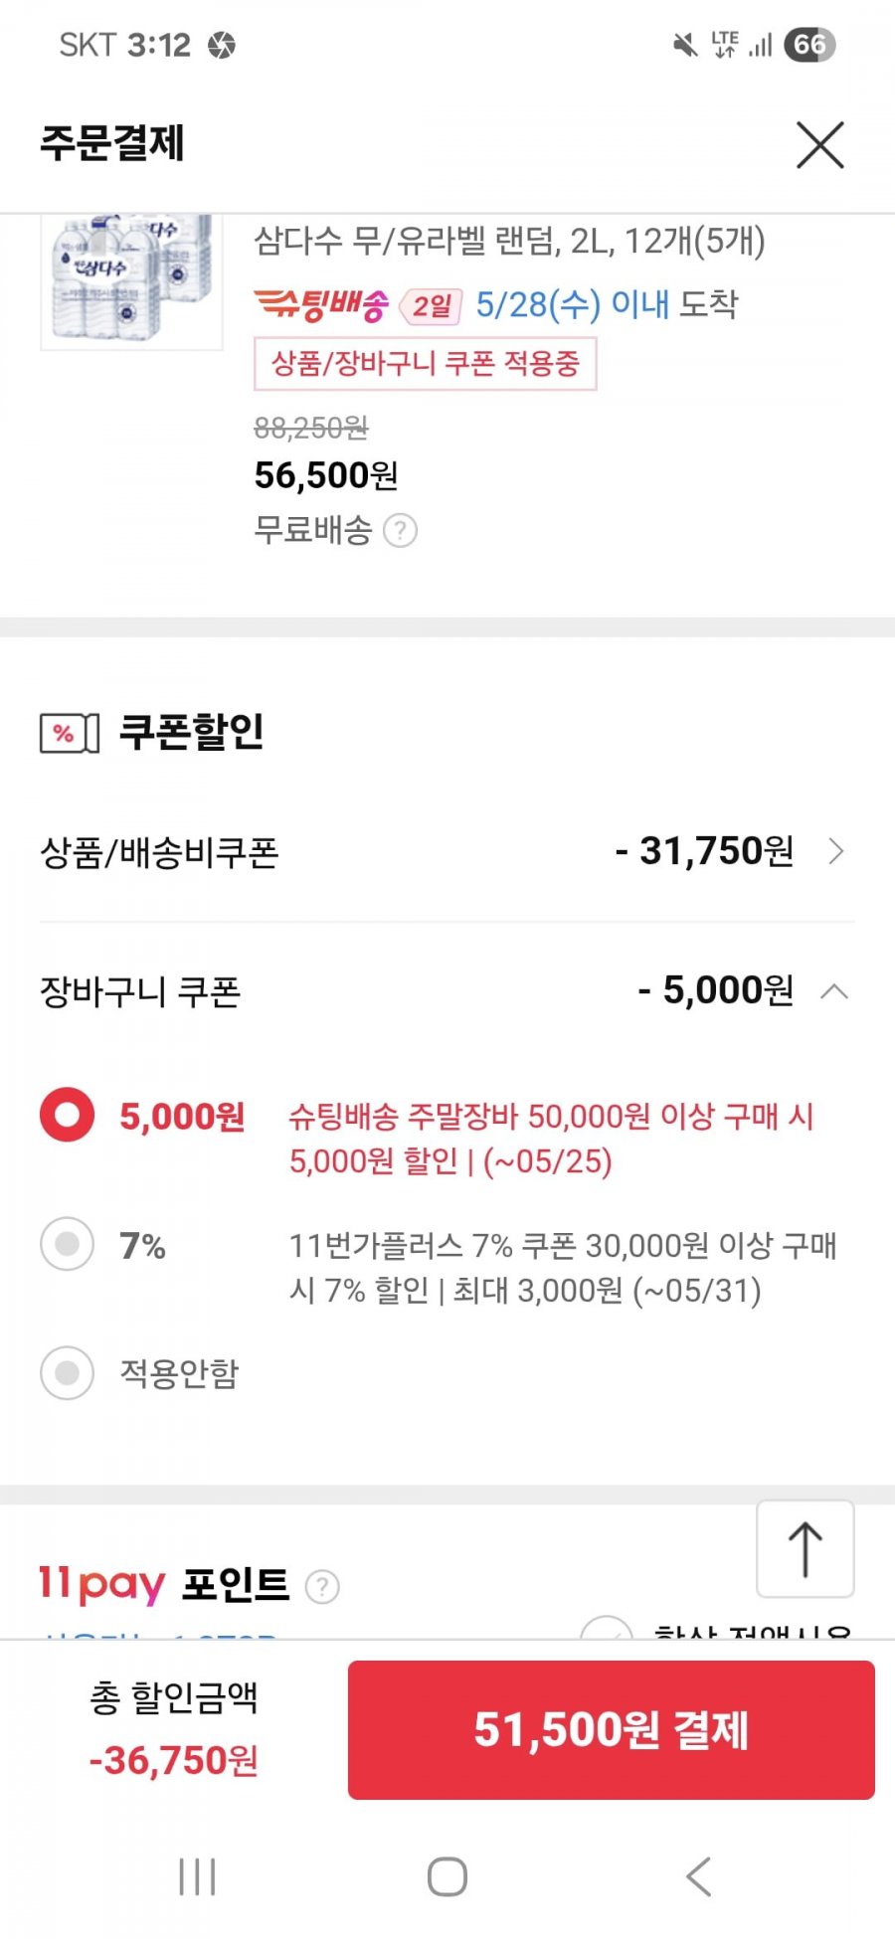Tap the scroll-to-top arrow button

pyautogui.click(x=805, y=1549)
